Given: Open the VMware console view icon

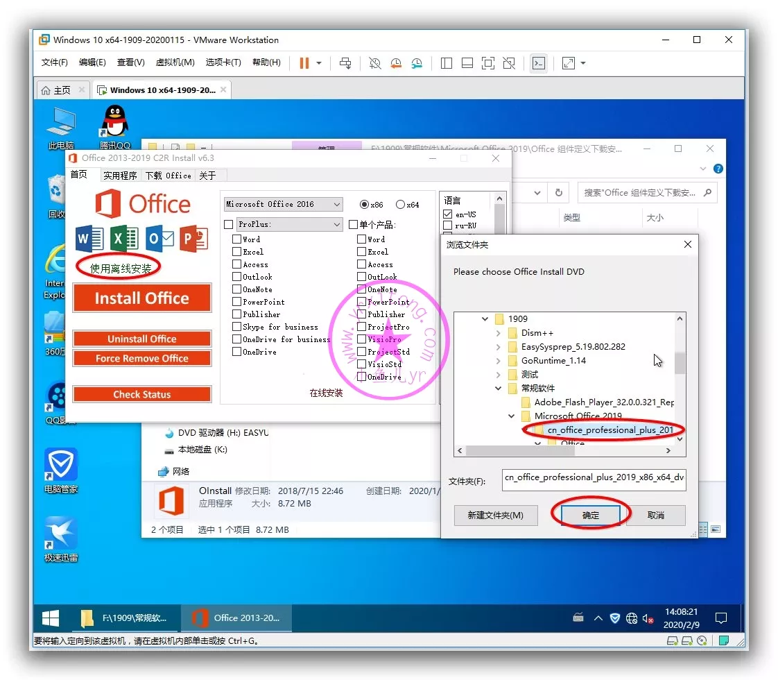Looking at the screenshot, I should coord(538,63).
